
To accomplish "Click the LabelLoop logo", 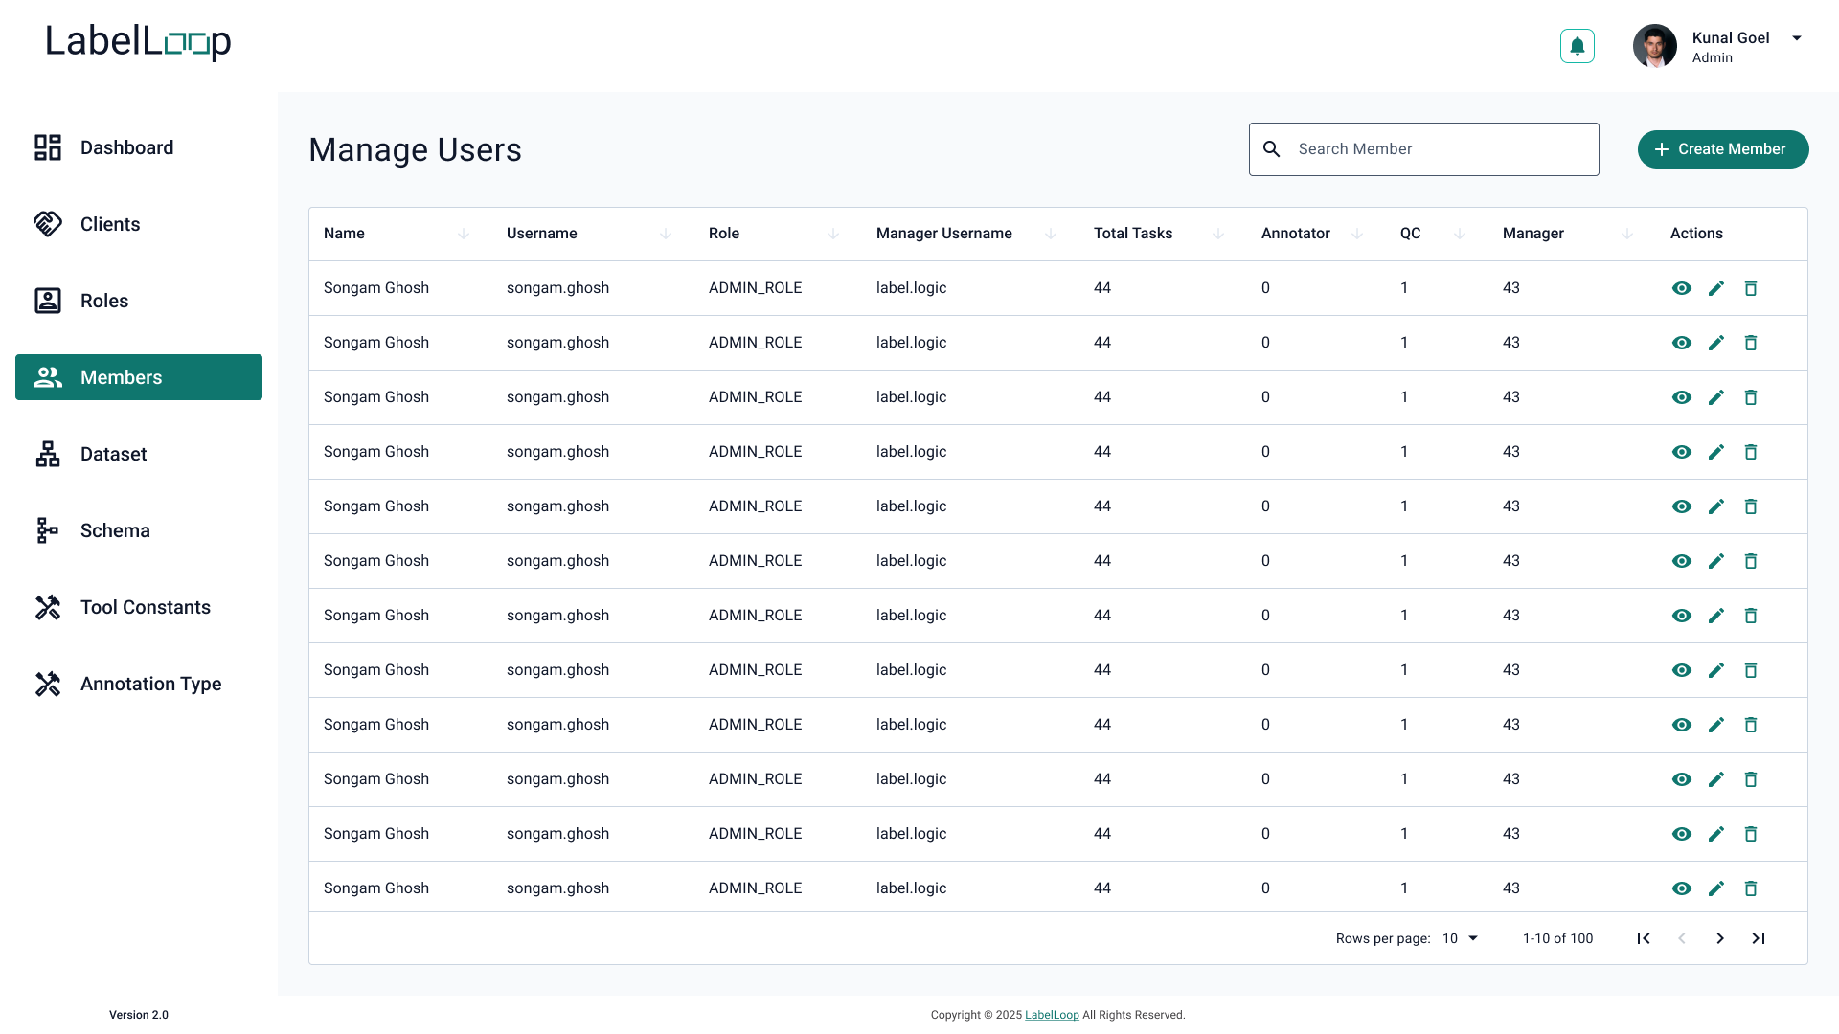I will pyautogui.click(x=139, y=42).
